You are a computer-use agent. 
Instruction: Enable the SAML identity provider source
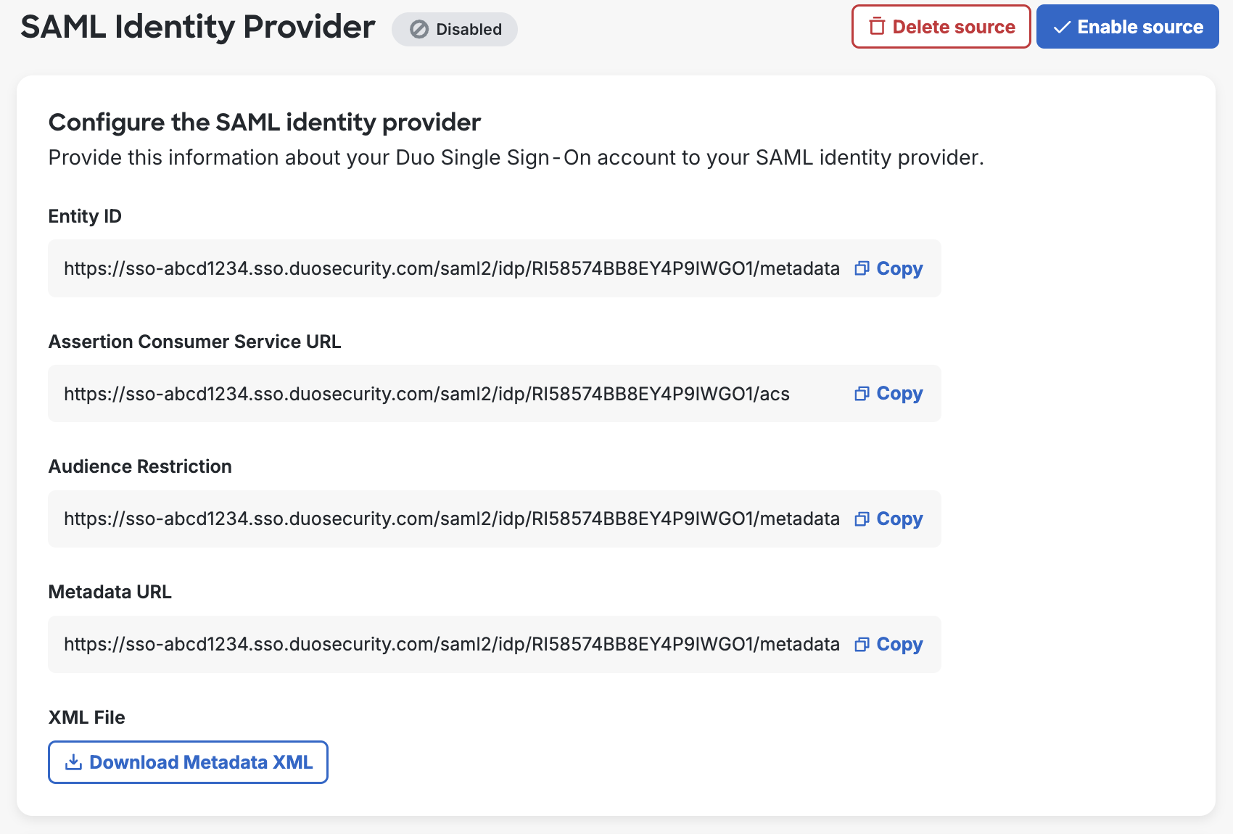coord(1127,27)
